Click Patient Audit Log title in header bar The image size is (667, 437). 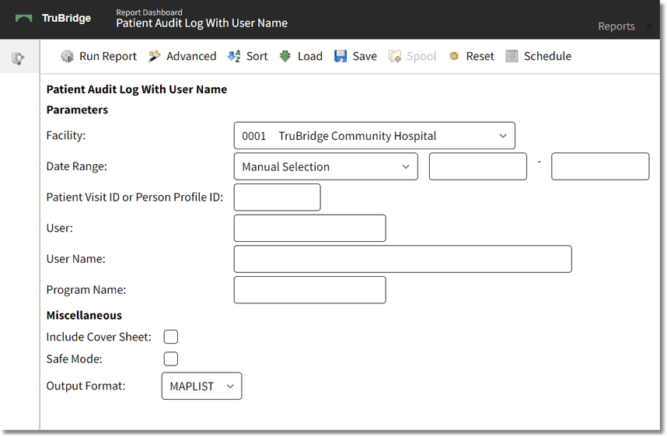[x=201, y=23]
